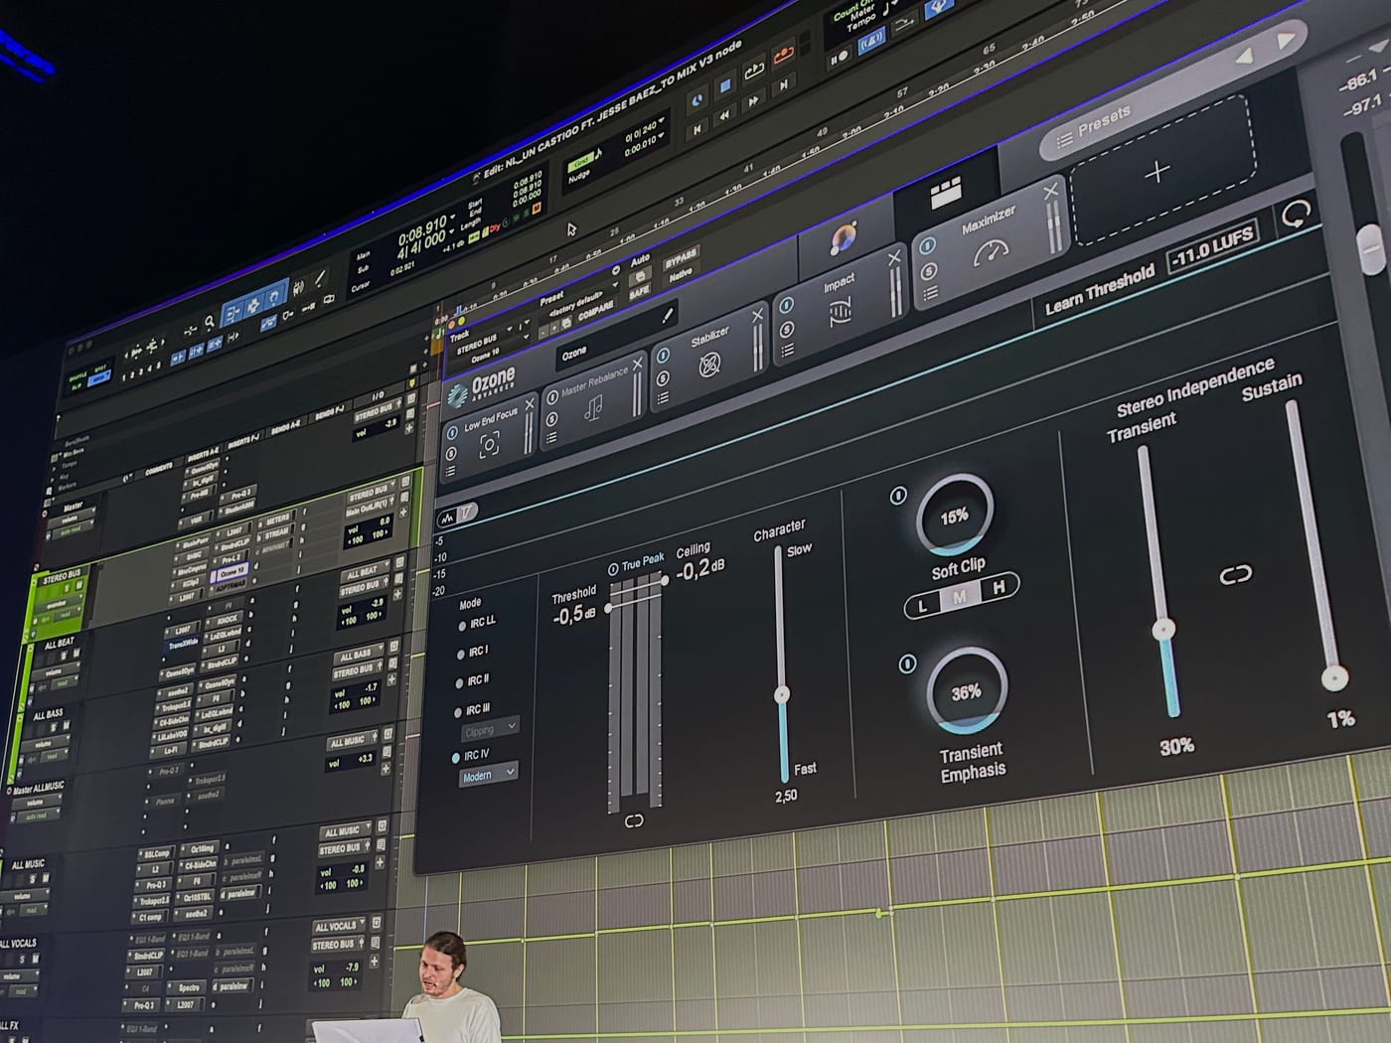Open the Stabilizer module
This screenshot has width=1391, height=1043.
point(708,365)
